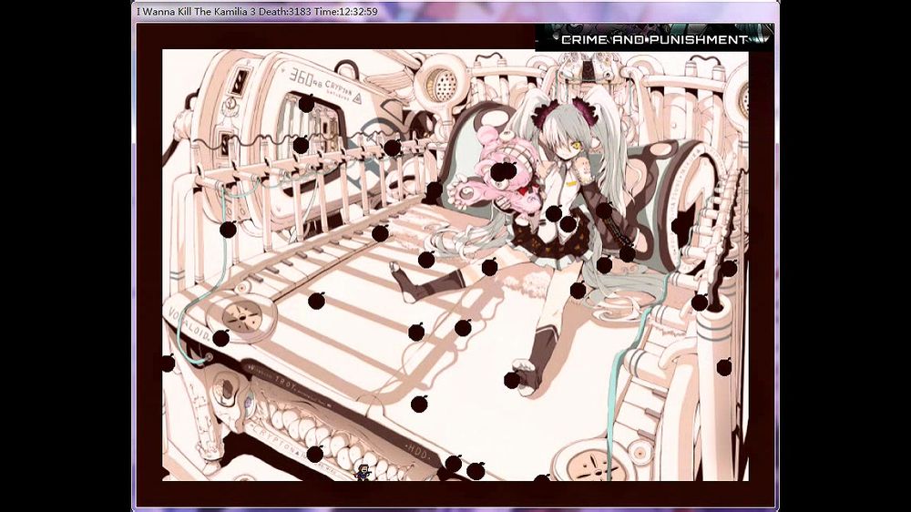Click the 'I Wanna Kill The Kamilia 3' window title
This screenshot has width=911, height=512.
click(x=197, y=11)
